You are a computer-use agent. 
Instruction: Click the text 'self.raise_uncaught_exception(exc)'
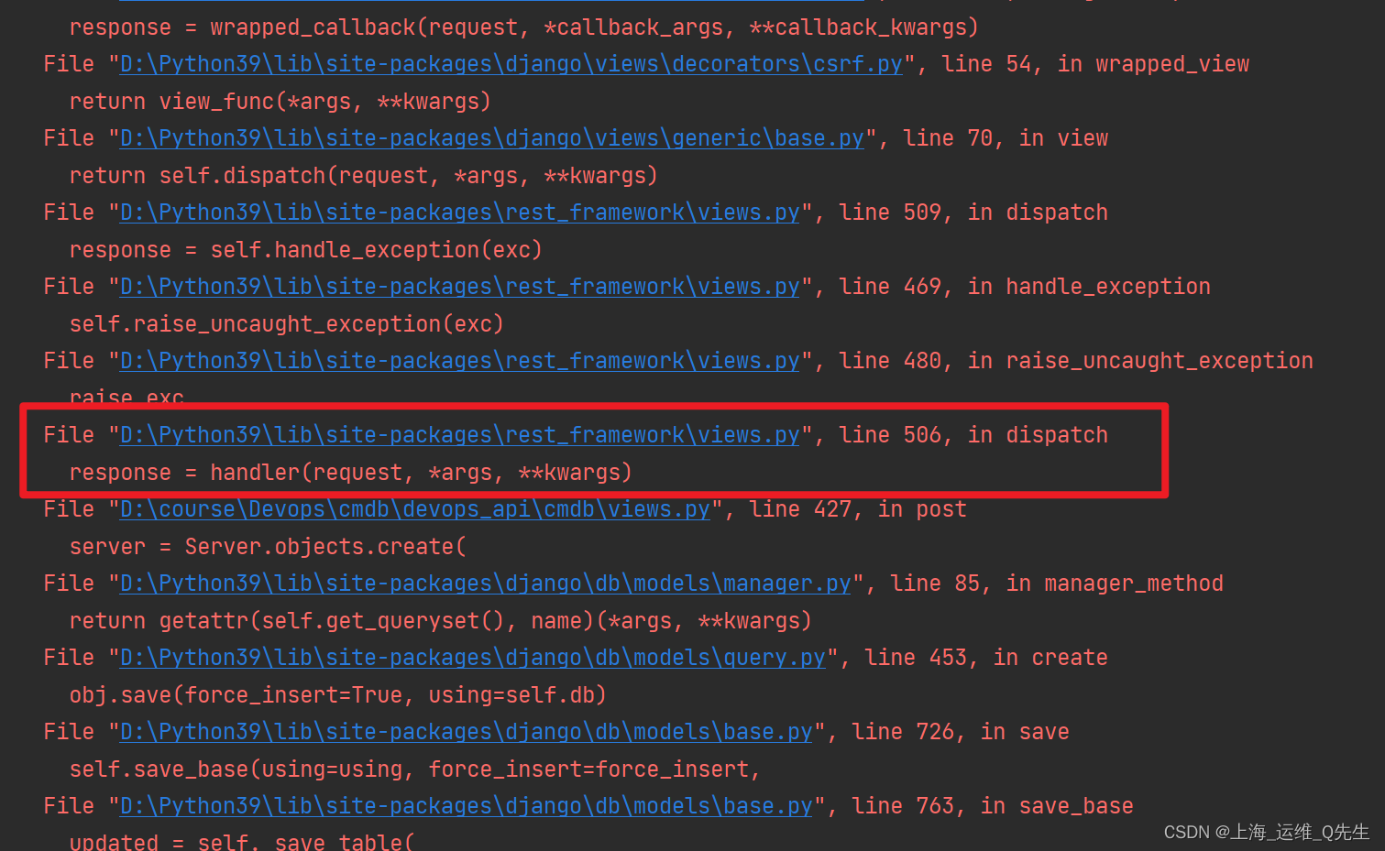coord(287,324)
